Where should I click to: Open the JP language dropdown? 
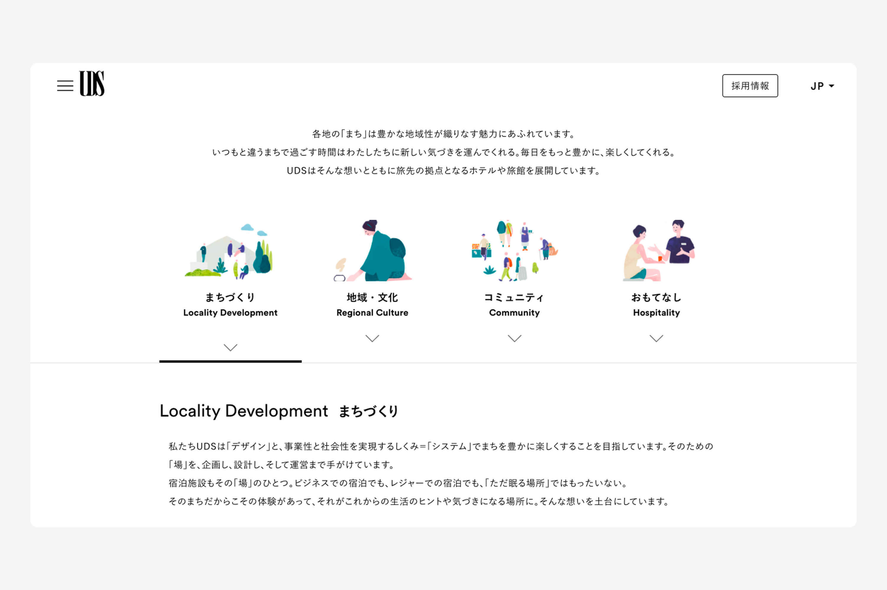point(822,86)
